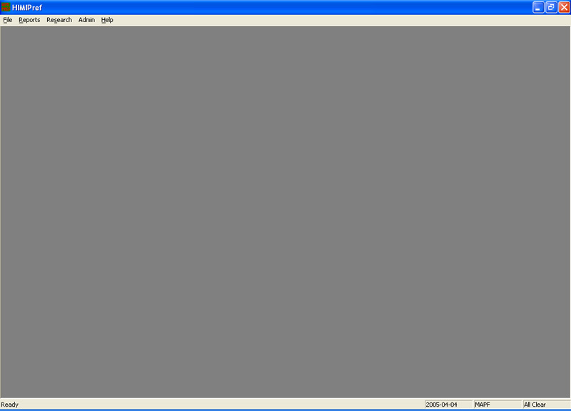The image size is (571, 411).
Task: Click the 'Ready' status bar text
Action: click(10, 405)
